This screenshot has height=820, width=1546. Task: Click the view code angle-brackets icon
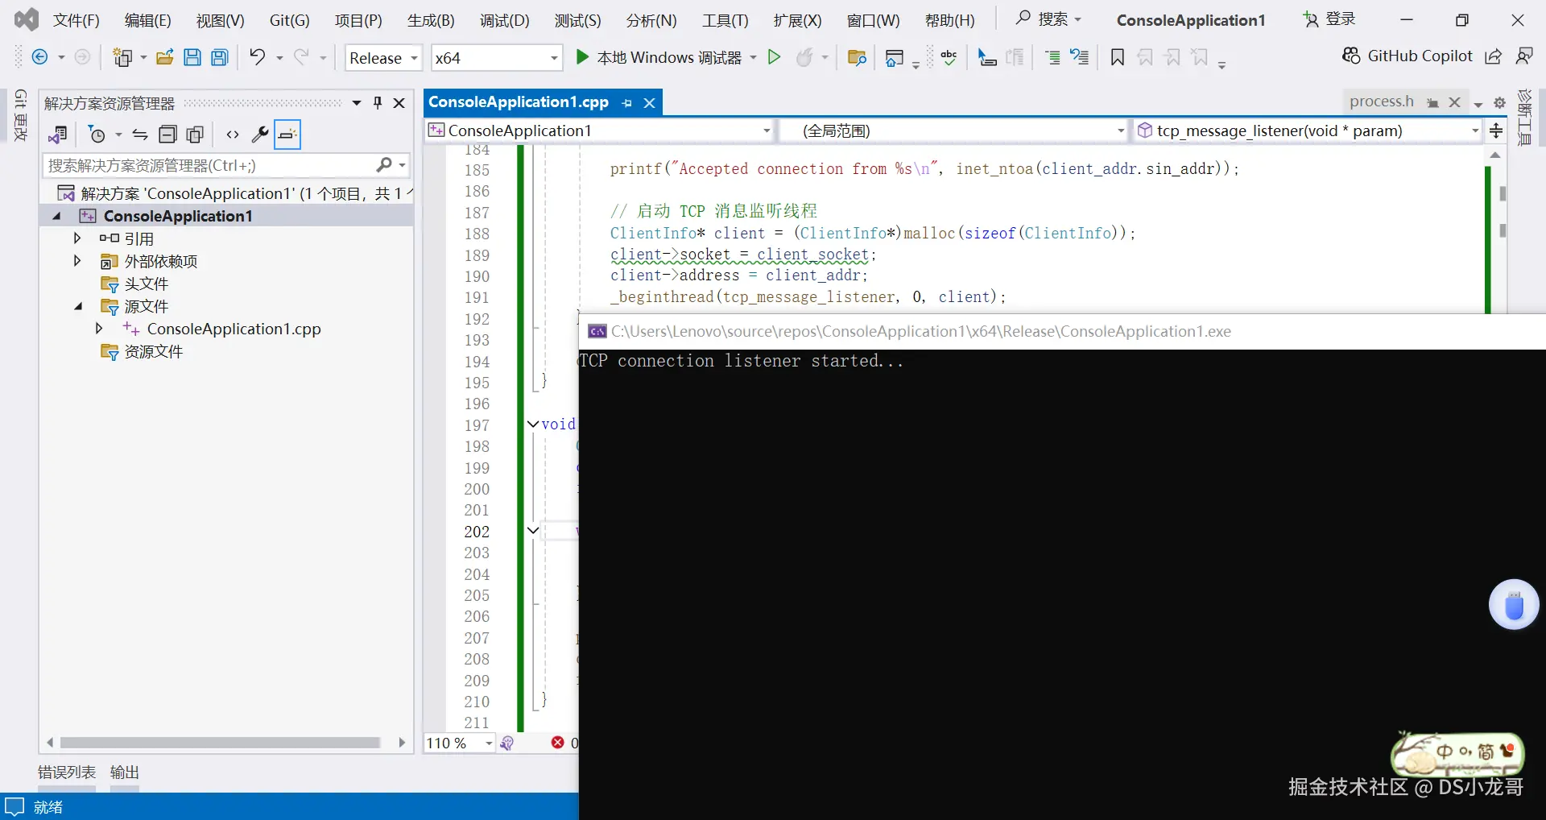point(233,135)
